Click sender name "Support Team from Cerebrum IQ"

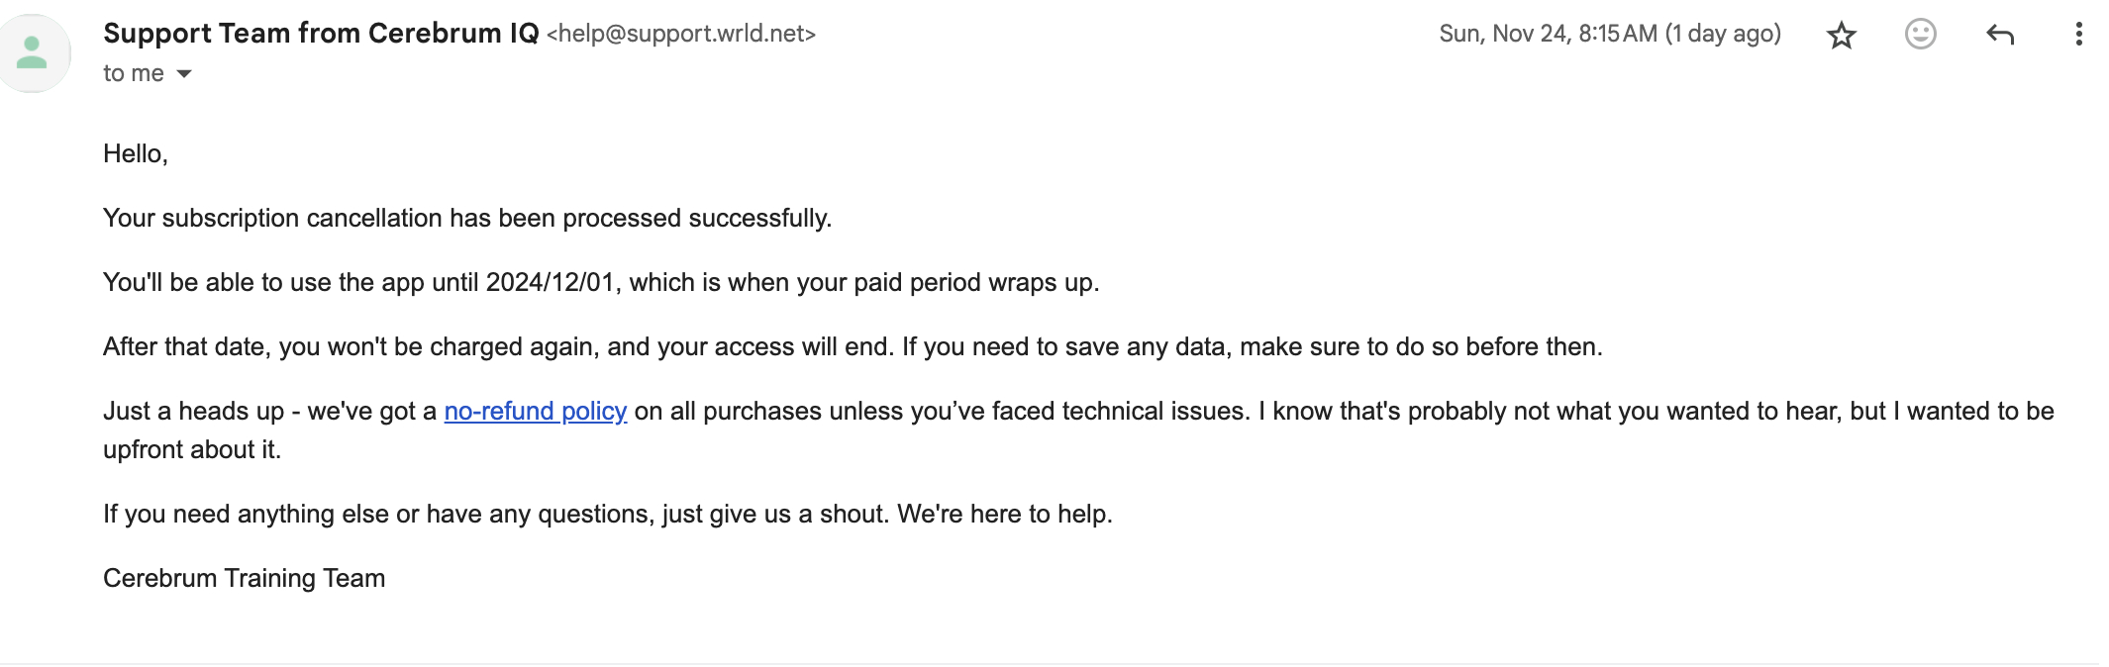point(321,34)
